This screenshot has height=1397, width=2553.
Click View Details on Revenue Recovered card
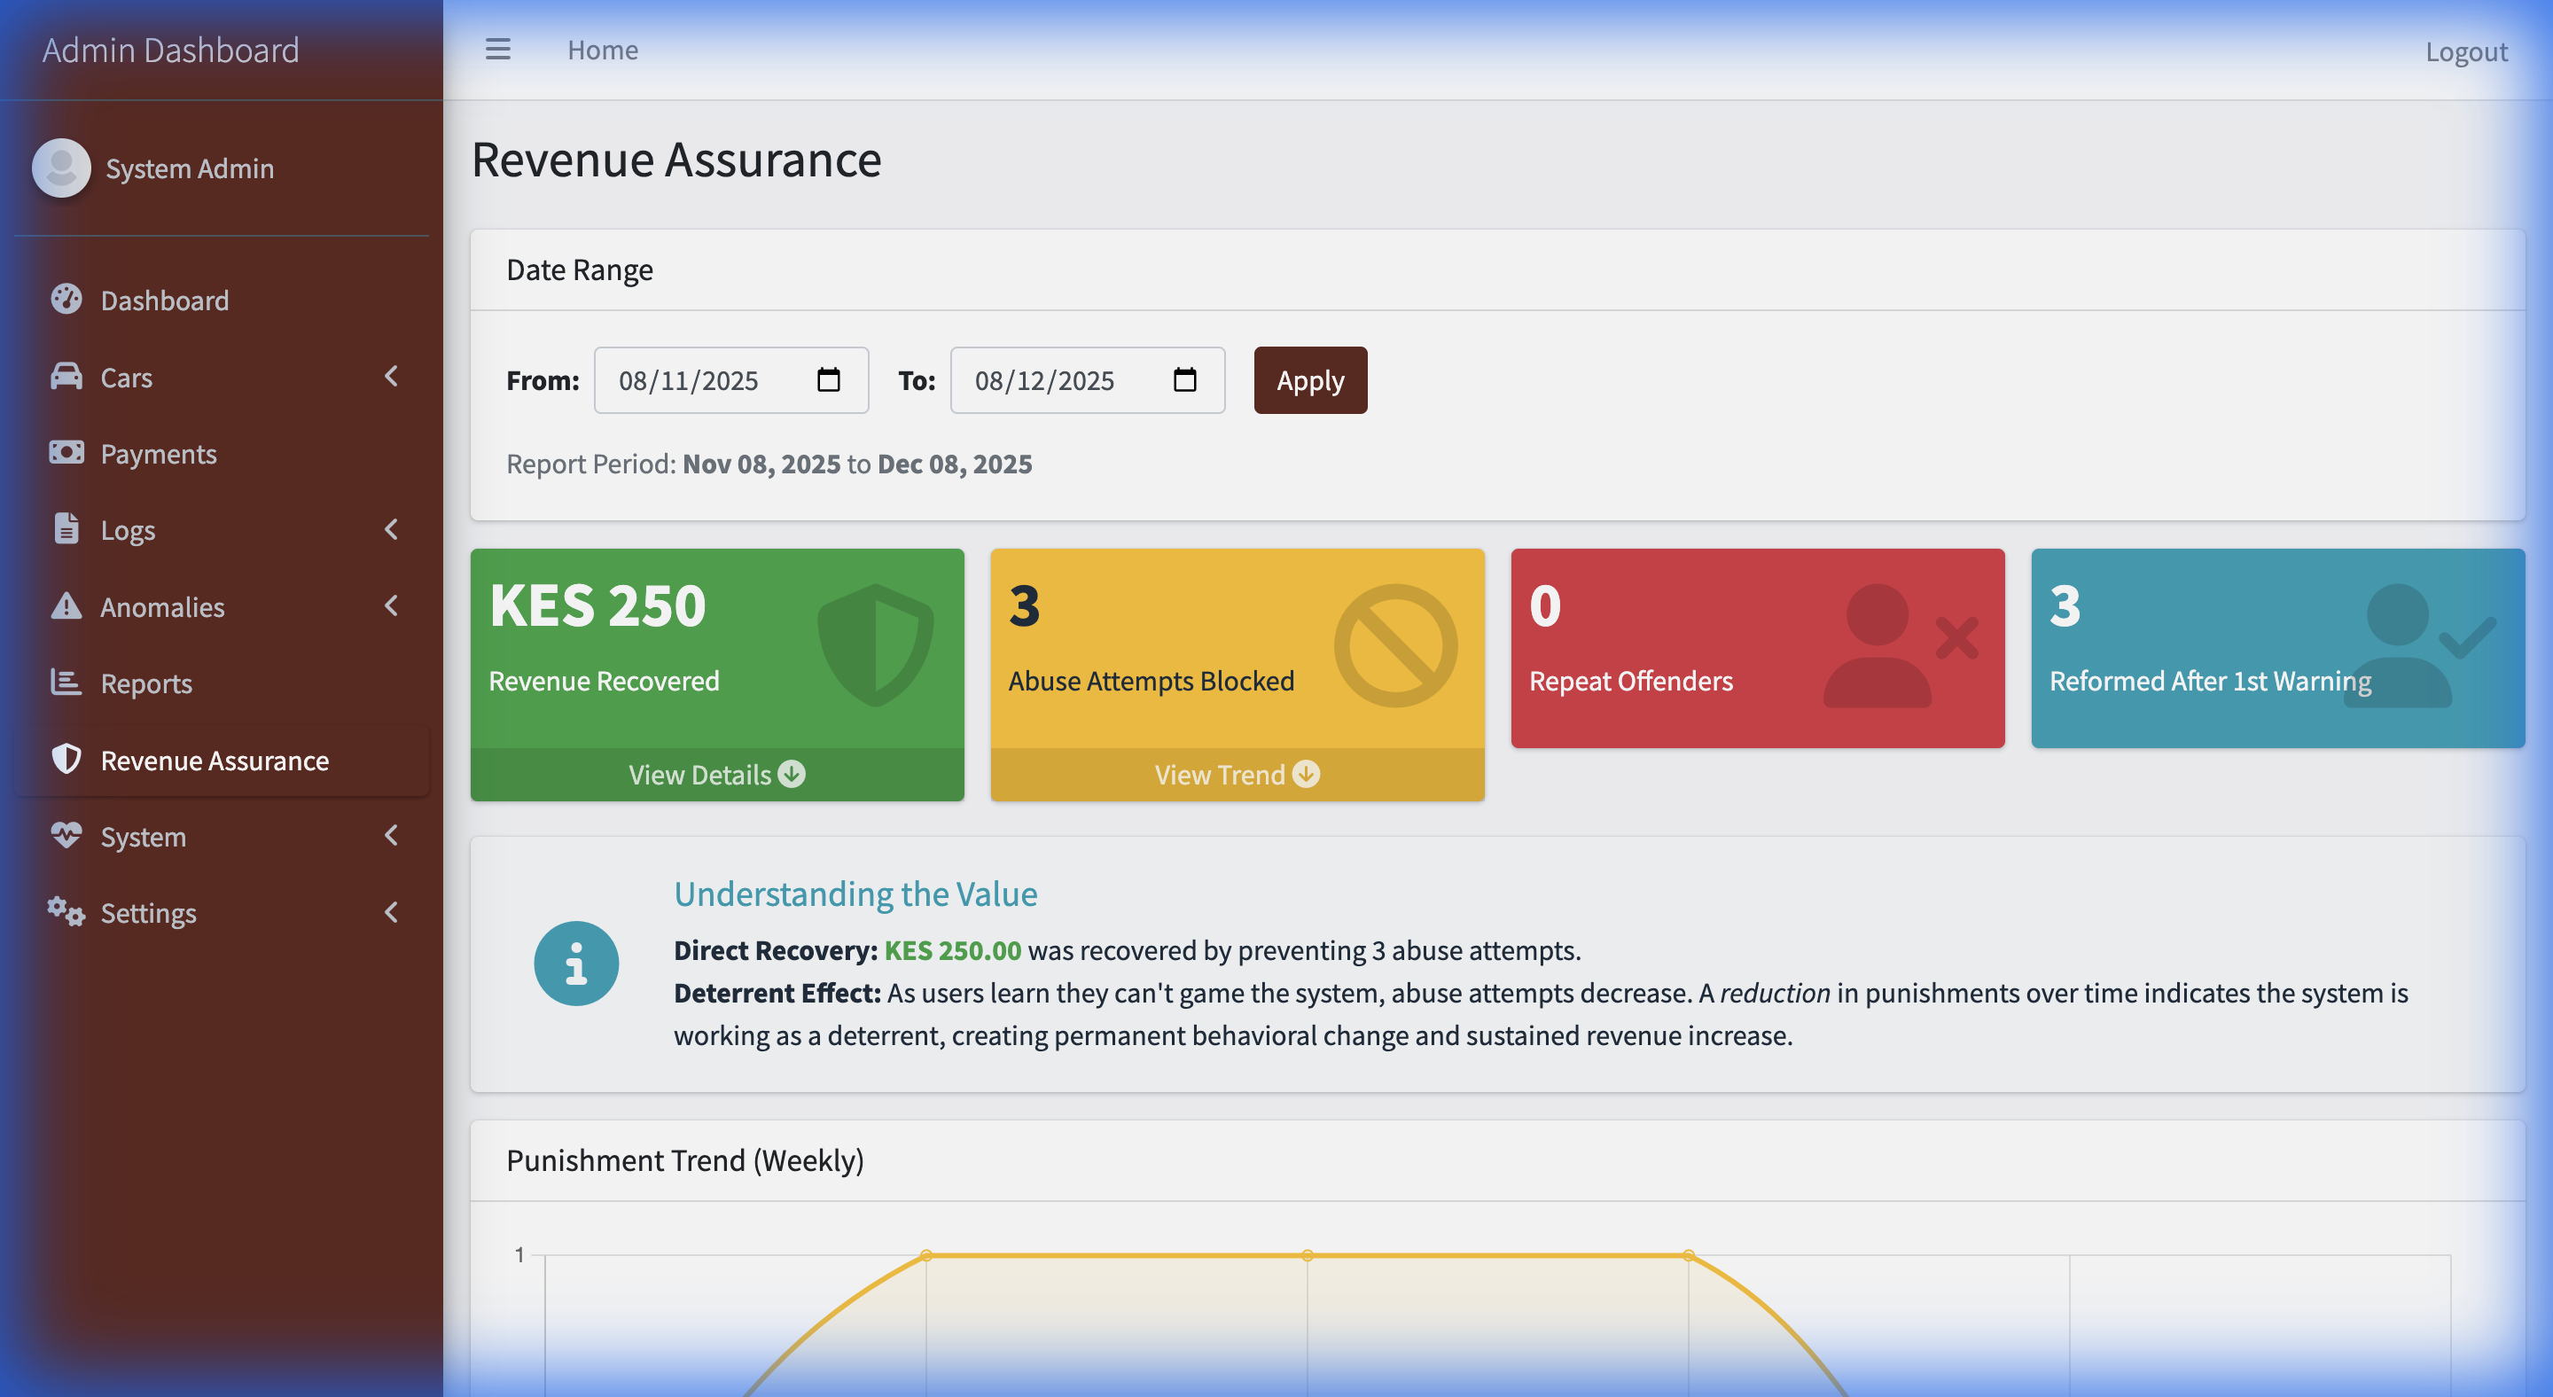[x=716, y=774]
